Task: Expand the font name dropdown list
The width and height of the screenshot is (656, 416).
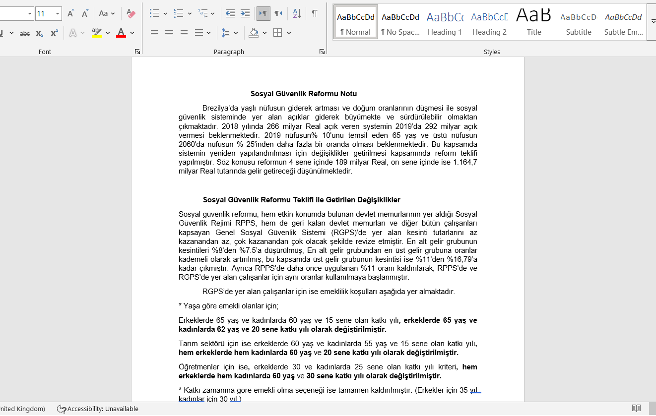Action: (30, 14)
